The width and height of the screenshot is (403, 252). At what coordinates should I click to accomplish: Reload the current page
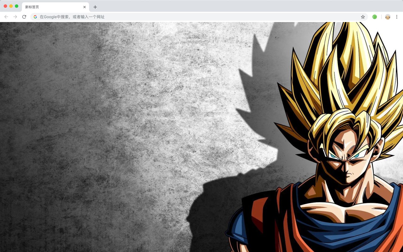tap(24, 17)
